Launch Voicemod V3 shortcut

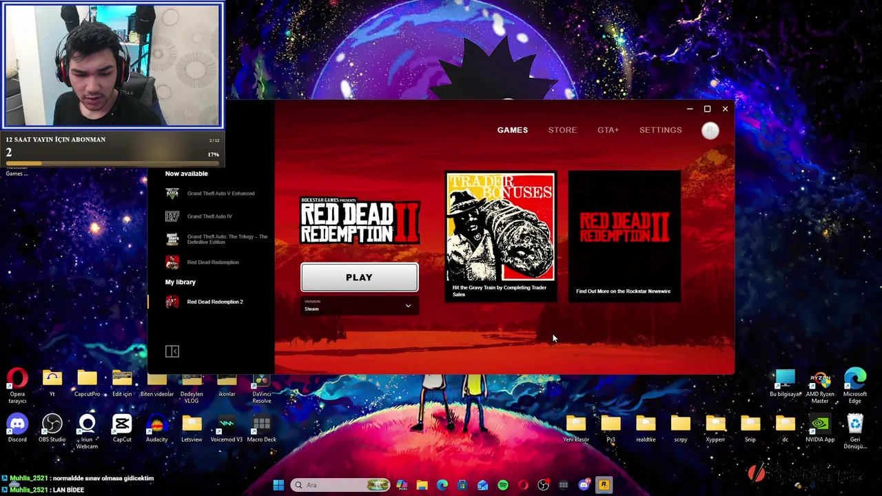pos(227,428)
